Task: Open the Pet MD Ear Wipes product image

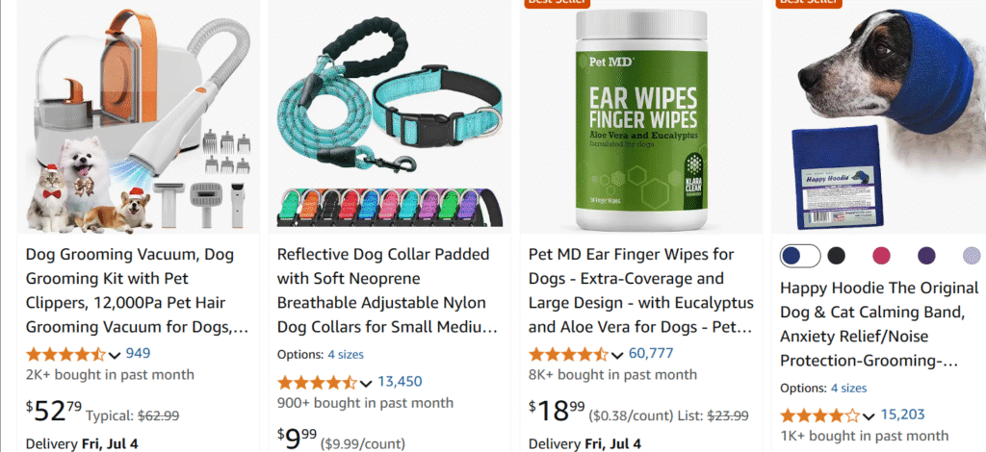Action: pos(641,116)
